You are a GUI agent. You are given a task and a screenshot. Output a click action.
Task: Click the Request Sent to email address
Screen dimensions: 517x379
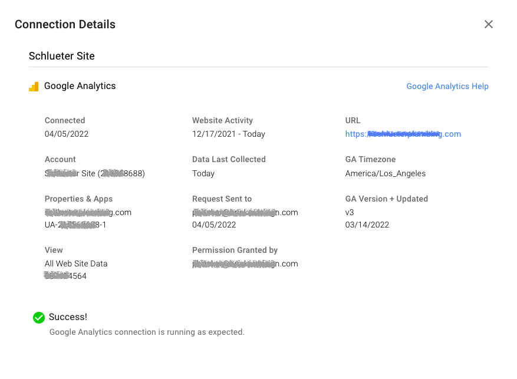(x=245, y=212)
